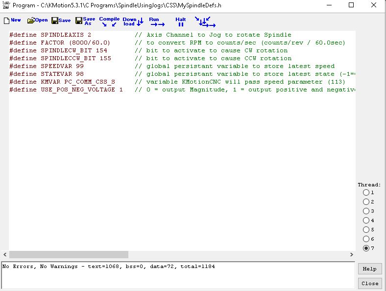Click the horizontal scrollbar right arrow
Screen dimensions: 386x291
point(351,255)
